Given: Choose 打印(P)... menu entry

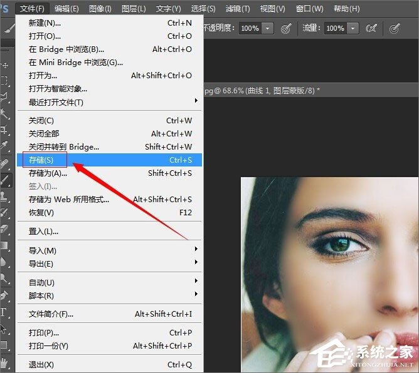Looking at the screenshot, I should tap(110, 333).
